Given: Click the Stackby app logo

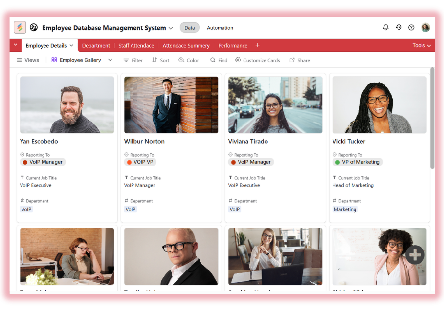Looking at the screenshot, I should pyautogui.click(x=20, y=28).
